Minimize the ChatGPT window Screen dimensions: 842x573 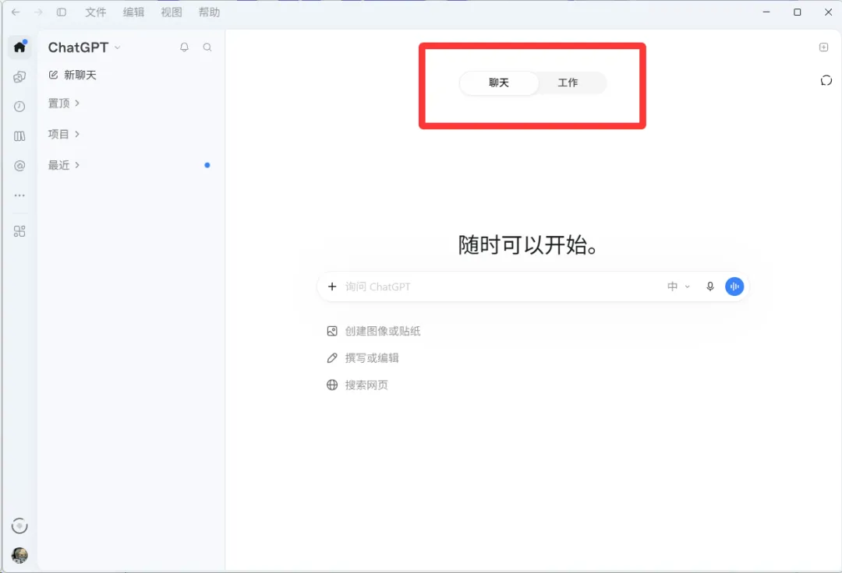(766, 12)
